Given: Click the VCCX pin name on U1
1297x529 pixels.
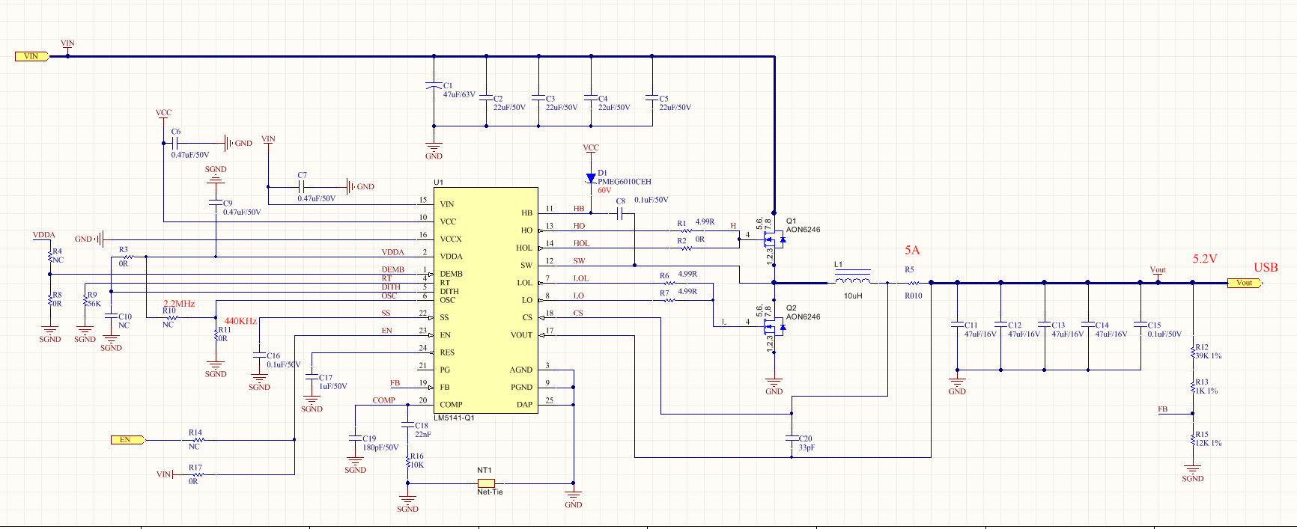Looking at the screenshot, I should pos(451,239).
